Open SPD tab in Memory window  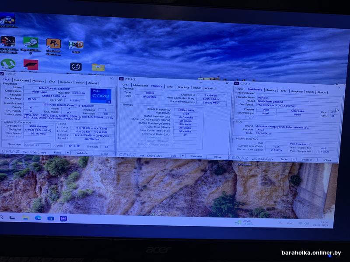pyautogui.click(x=170, y=86)
